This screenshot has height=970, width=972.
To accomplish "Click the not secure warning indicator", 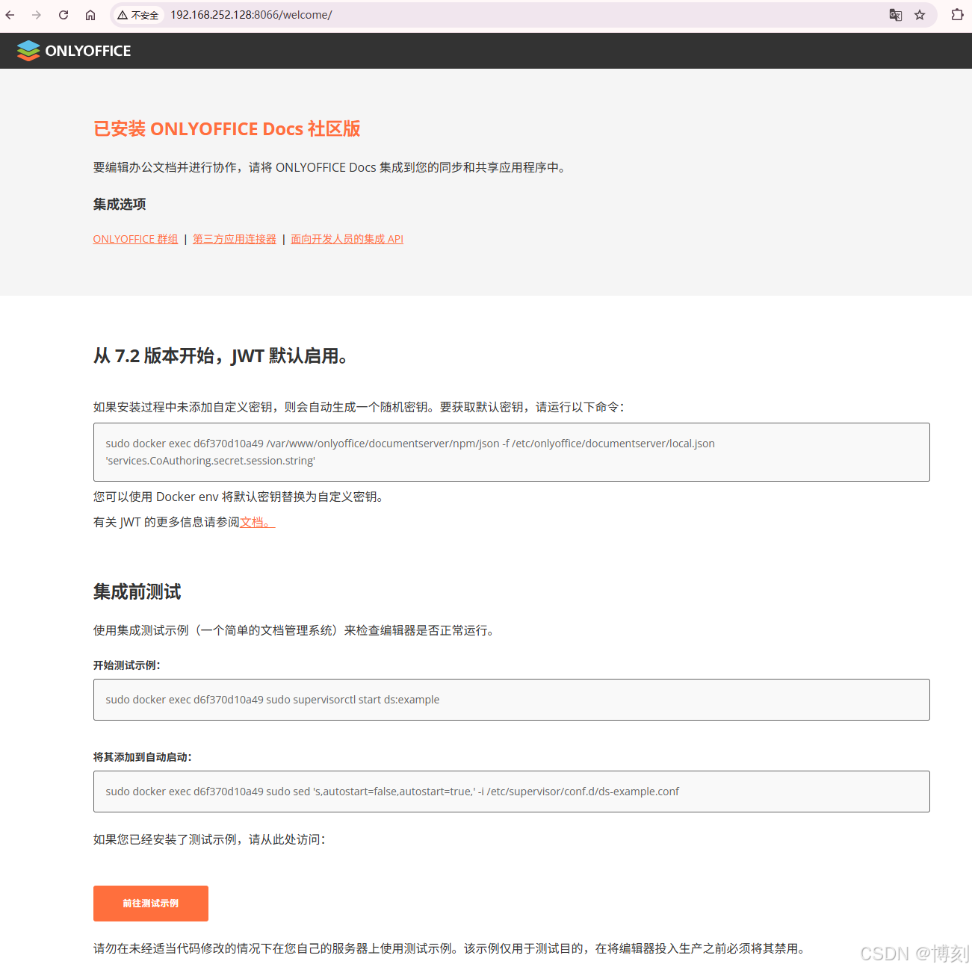I will 138,15.
